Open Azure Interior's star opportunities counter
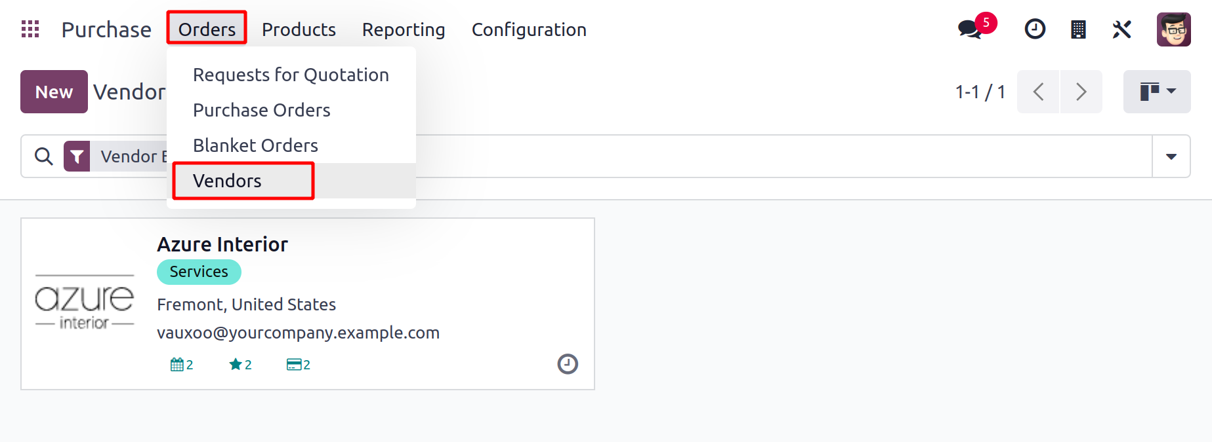Screen dimensions: 1212x442 click(x=240, y=365)
